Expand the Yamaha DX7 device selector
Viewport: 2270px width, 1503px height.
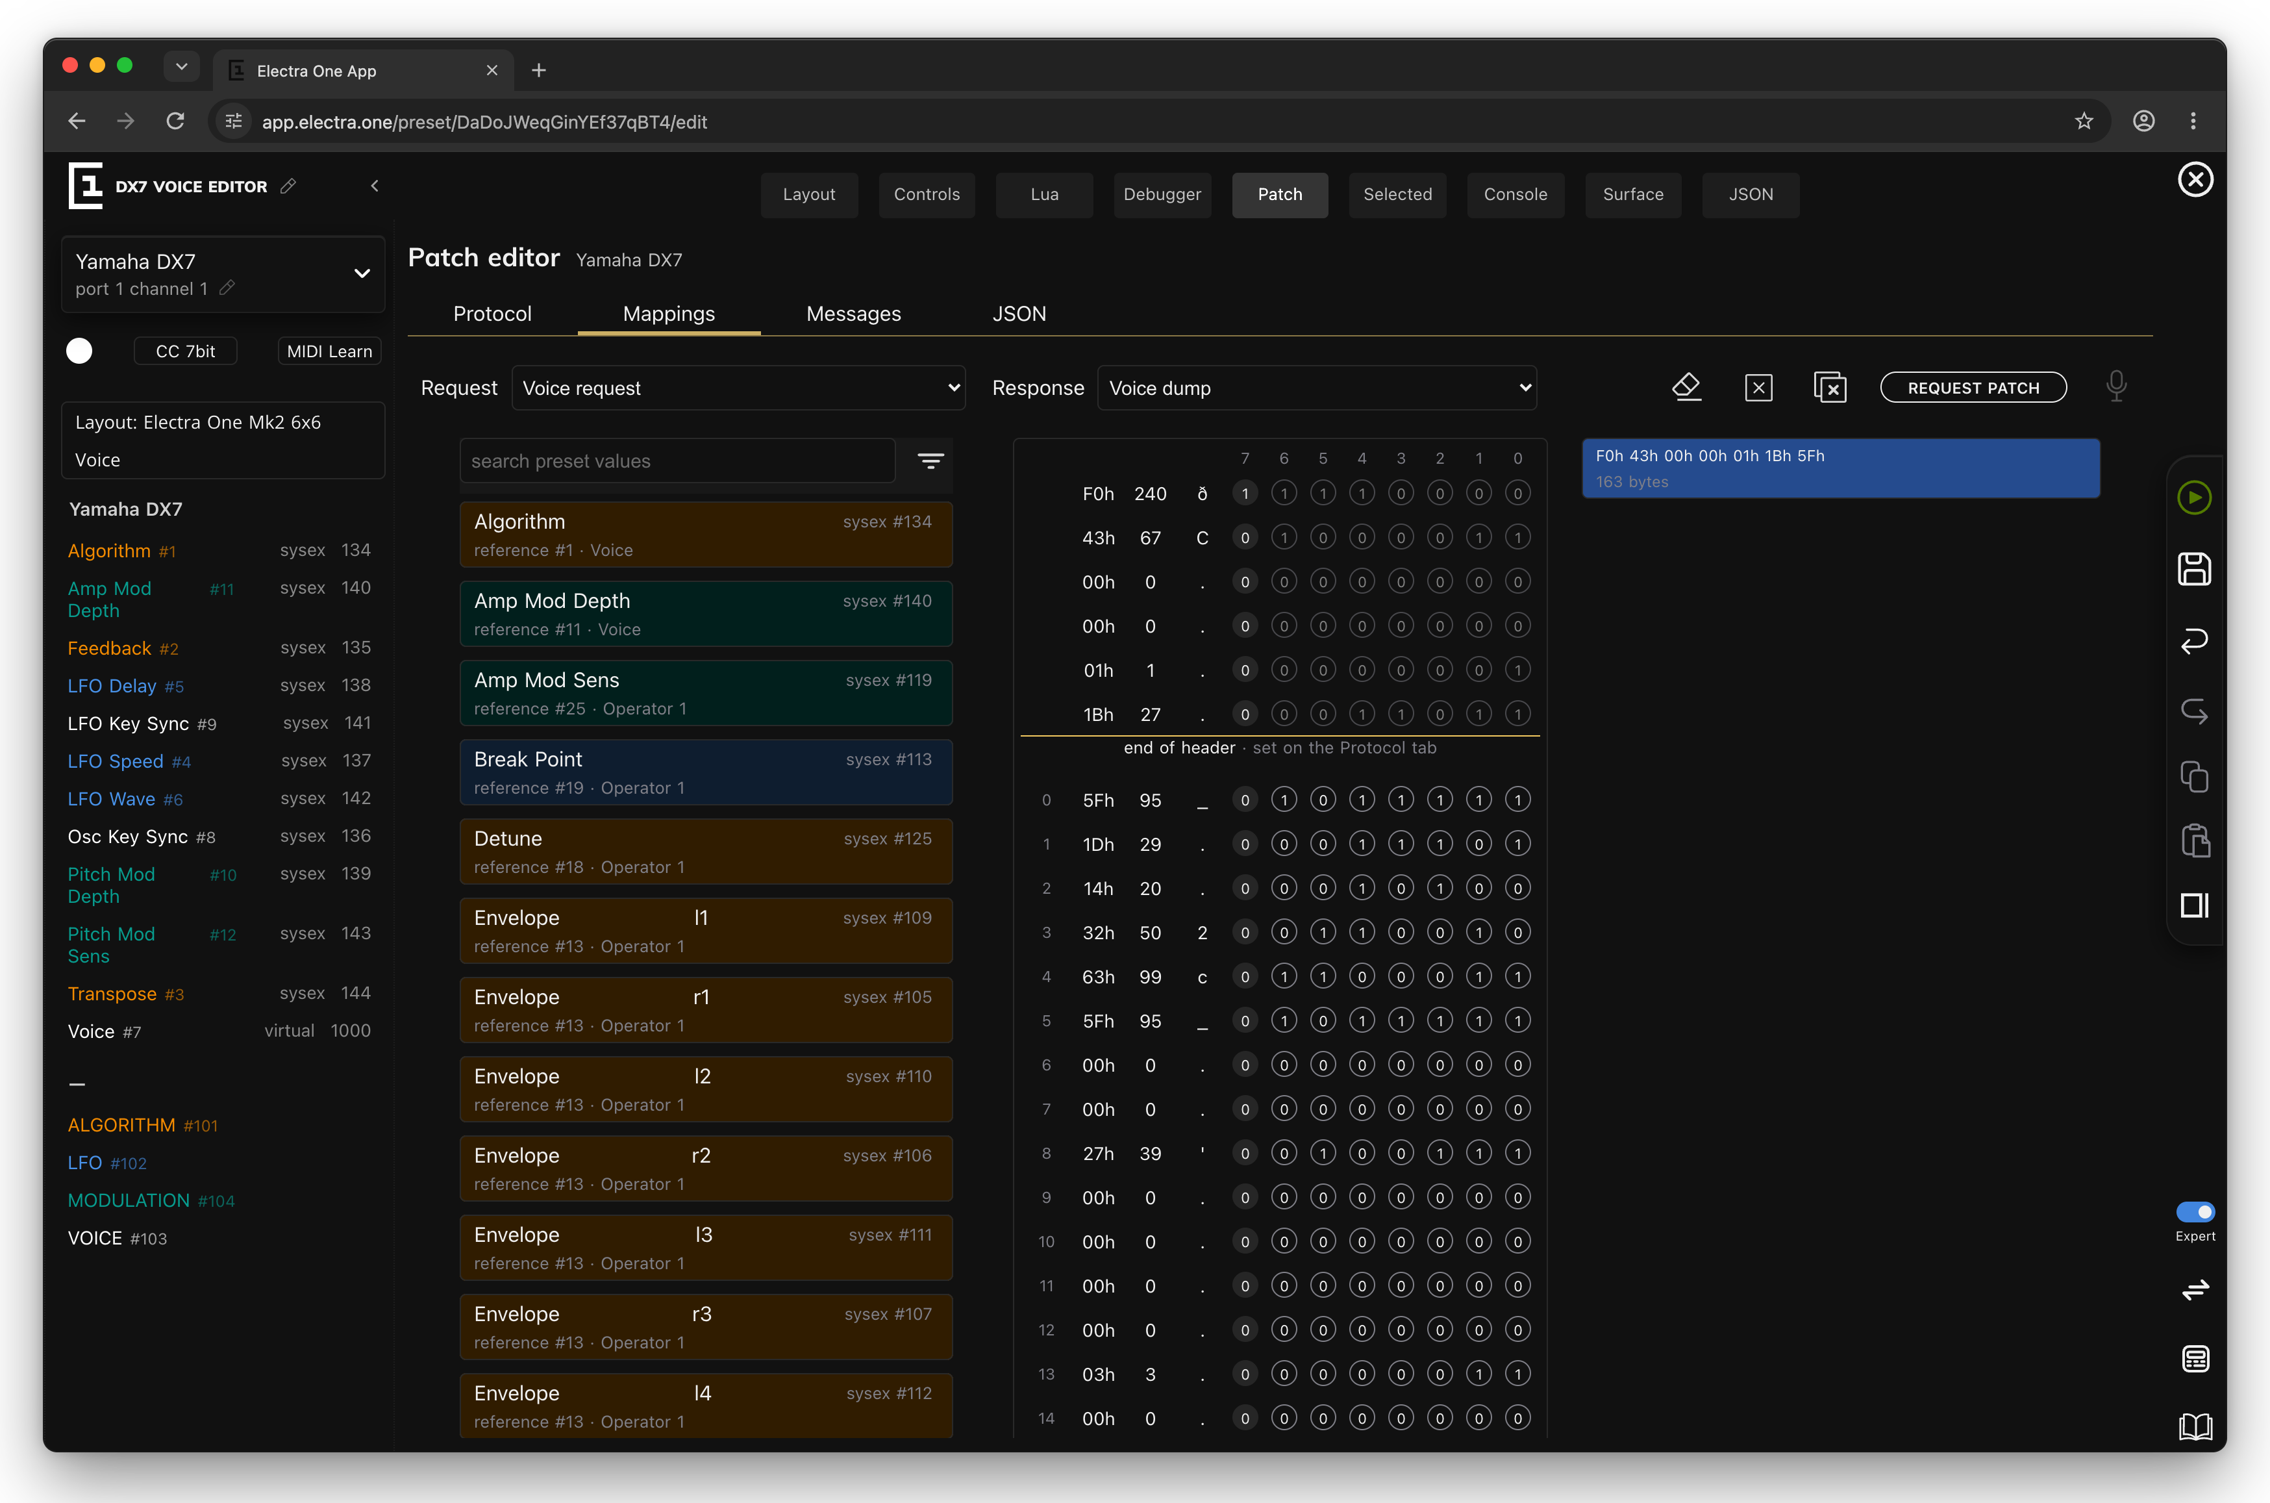223,274
